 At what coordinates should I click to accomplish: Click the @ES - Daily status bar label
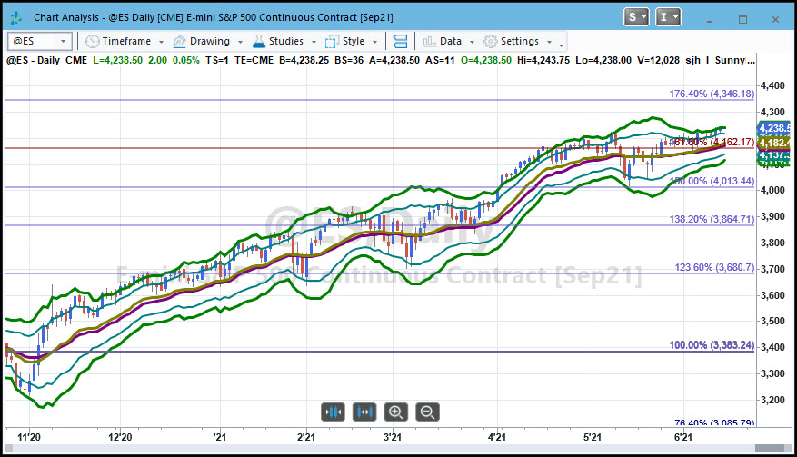click(33, 60)
